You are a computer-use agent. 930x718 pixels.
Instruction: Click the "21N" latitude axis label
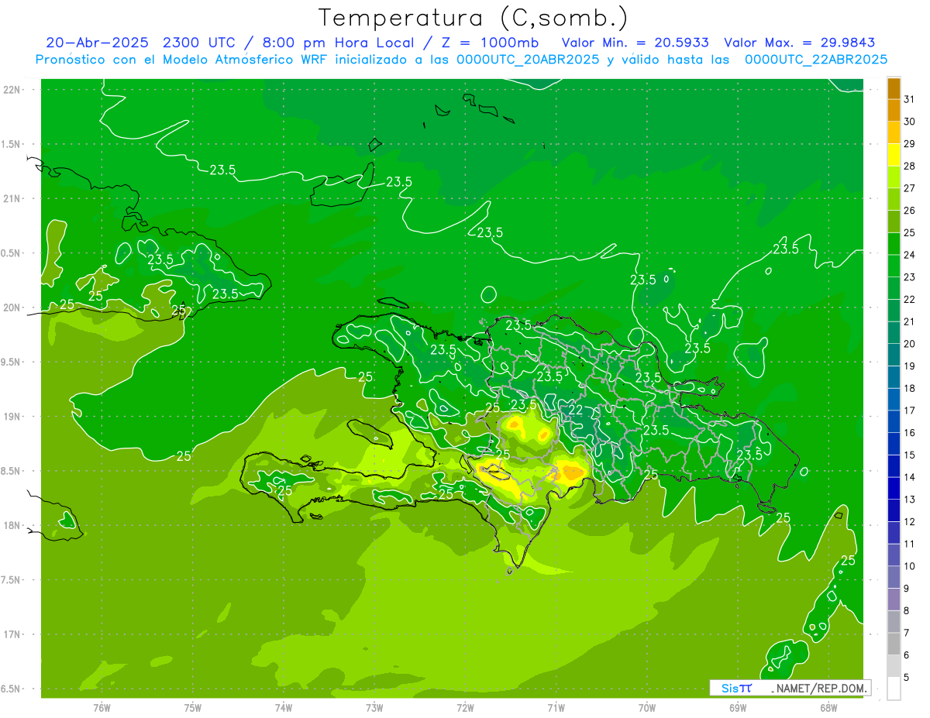pyautogui.click(x=12, y=199)
